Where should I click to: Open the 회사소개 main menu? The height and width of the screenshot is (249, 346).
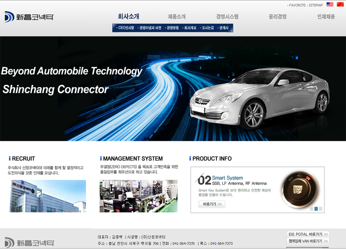[x=129, y=16]
